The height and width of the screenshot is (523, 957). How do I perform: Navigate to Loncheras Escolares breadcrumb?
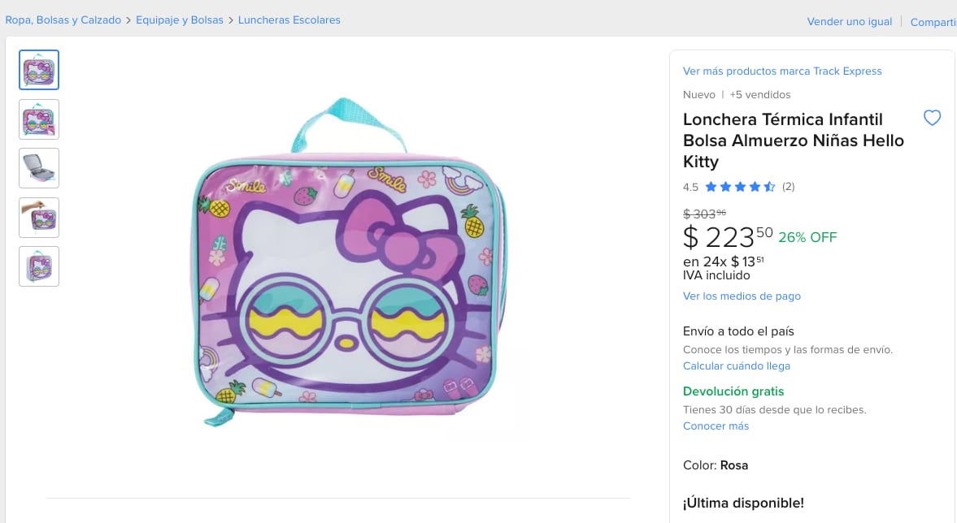289,19
